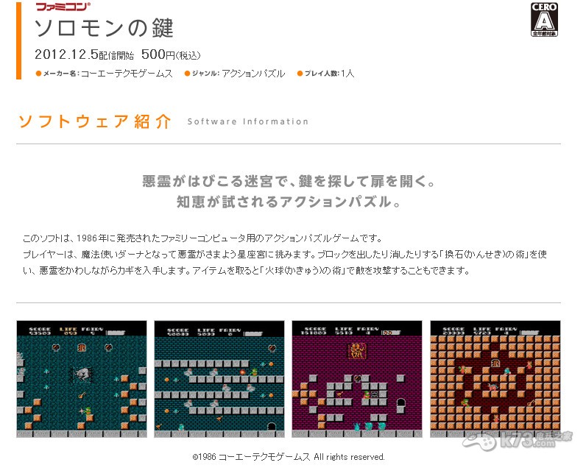
Task: Click the ソフトウェア紹介 section heading
Action: (x=95, y=121)
